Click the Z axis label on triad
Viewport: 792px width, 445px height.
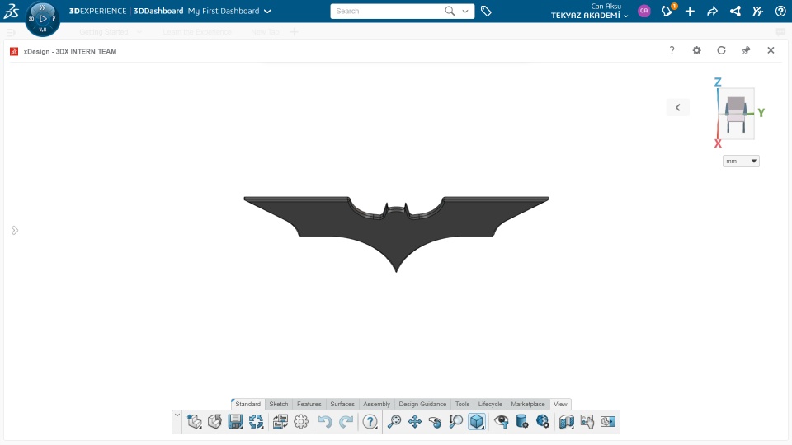pos(718,82)
